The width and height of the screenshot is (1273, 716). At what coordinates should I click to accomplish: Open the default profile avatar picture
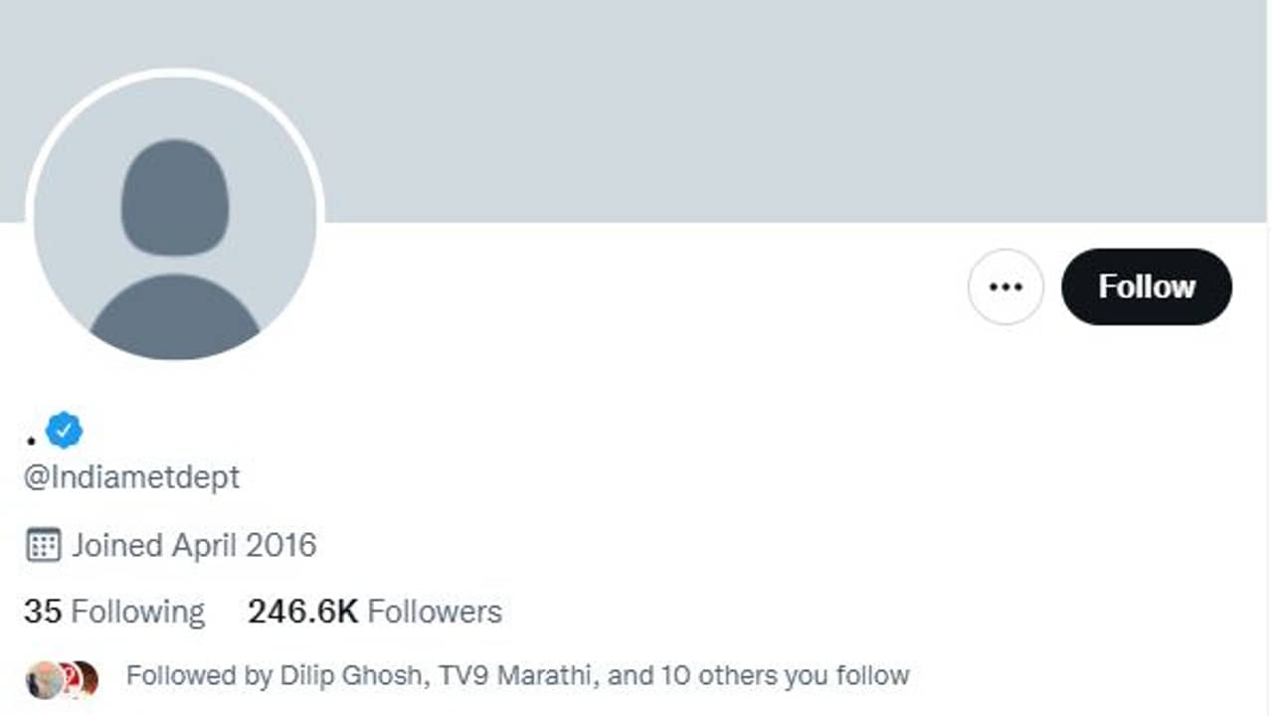175,221
